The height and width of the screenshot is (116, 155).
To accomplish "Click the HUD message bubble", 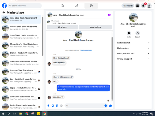I will pyautogui.click(x=55, y=82).
